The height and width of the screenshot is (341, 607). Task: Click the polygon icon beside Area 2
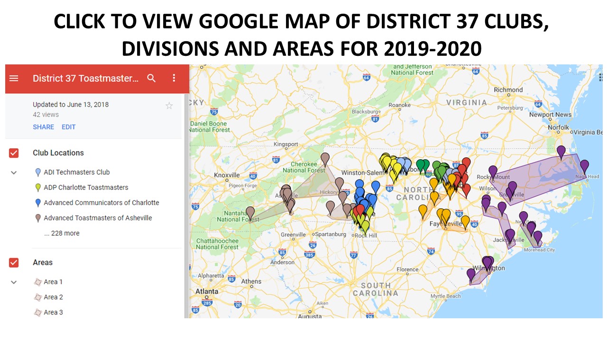click(x=38, y=297)
